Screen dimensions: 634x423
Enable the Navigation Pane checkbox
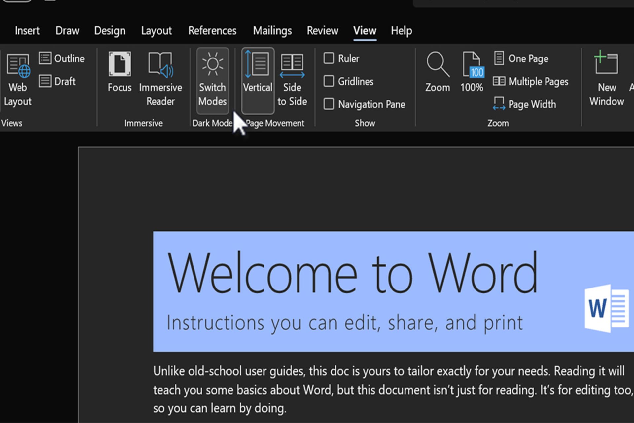click(329, 104)
